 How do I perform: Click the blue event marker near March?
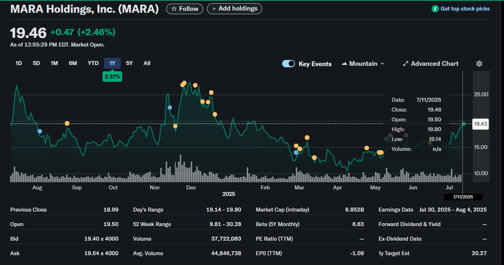click(296, 153)
